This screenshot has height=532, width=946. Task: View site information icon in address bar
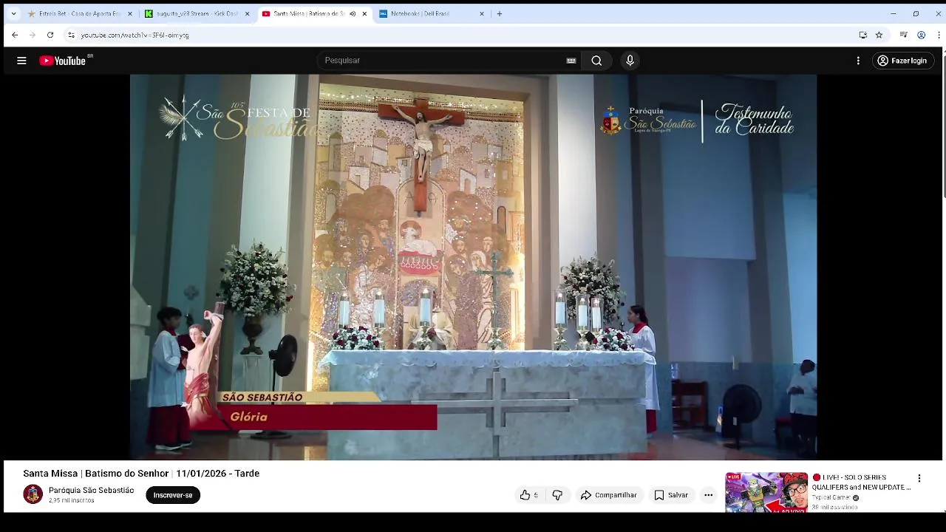click(x=71, y=35)
